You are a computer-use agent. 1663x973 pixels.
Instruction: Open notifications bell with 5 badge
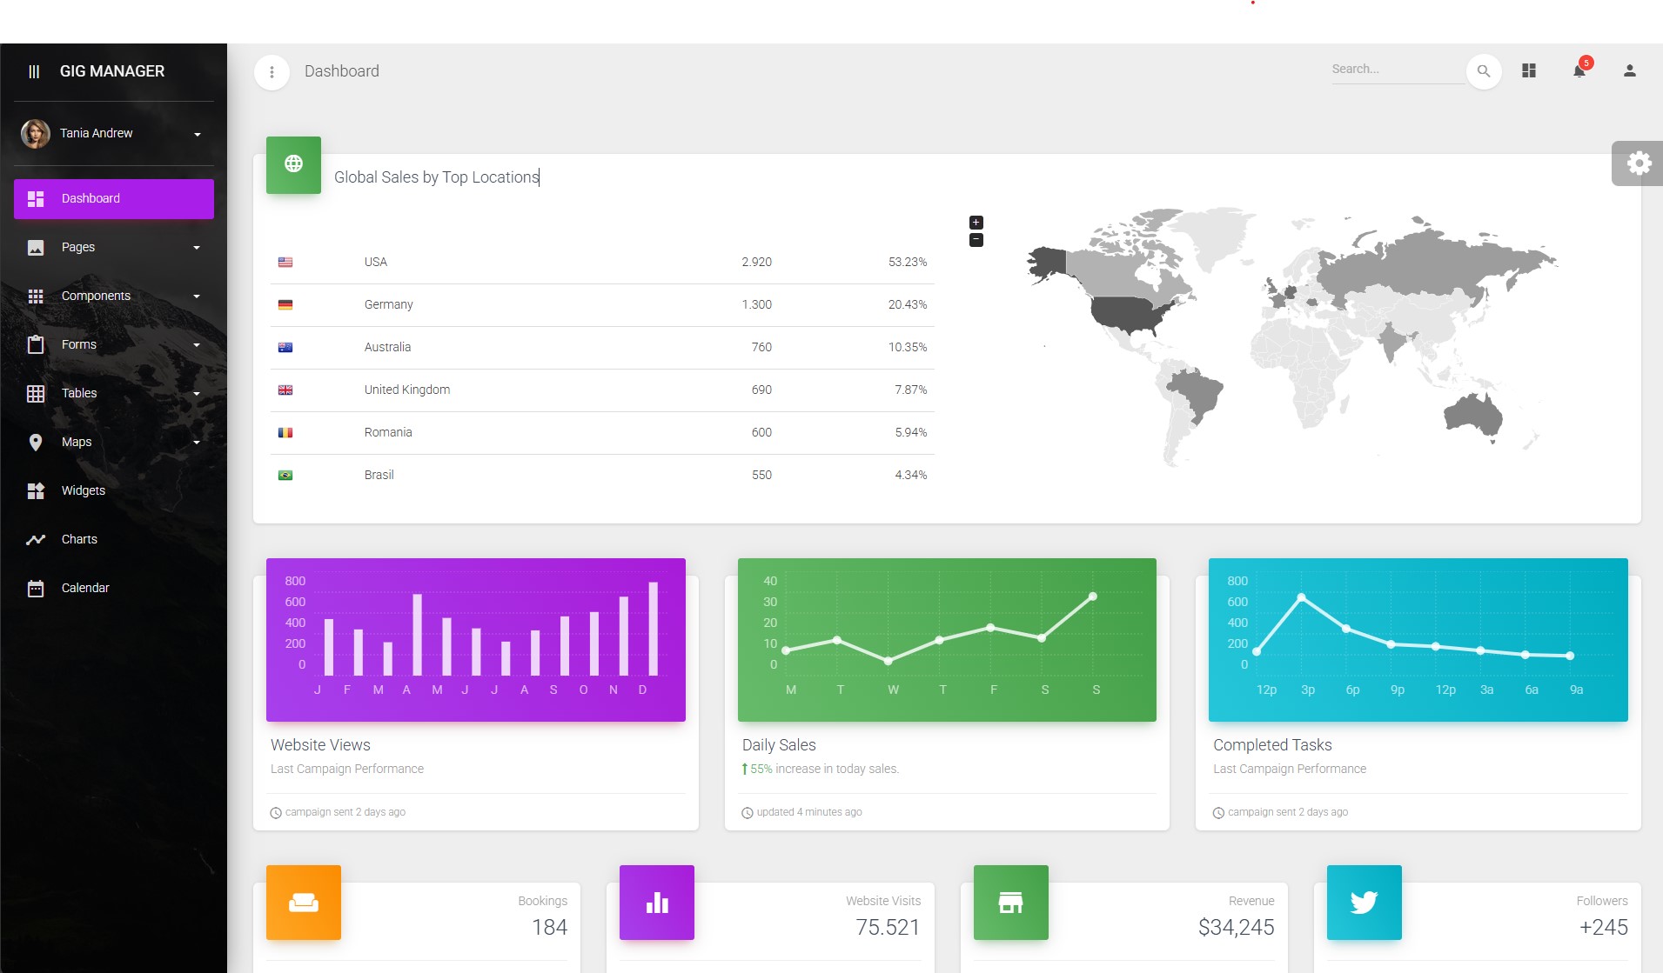point(1580,70)
